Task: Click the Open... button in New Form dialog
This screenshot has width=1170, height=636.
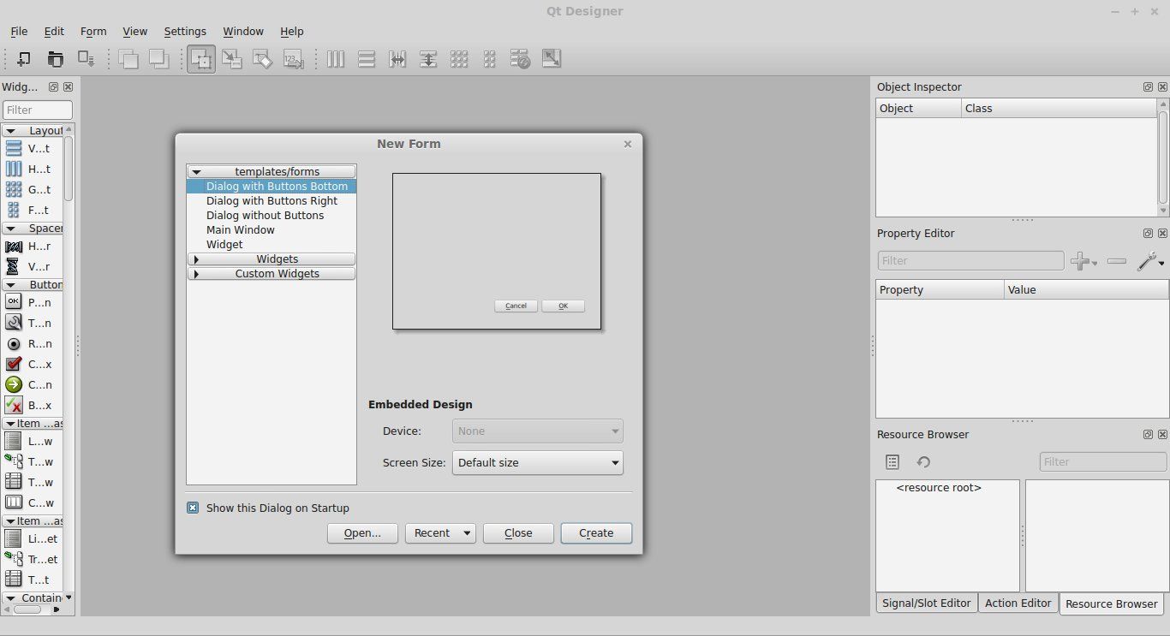Action: [x=361, y=532]
